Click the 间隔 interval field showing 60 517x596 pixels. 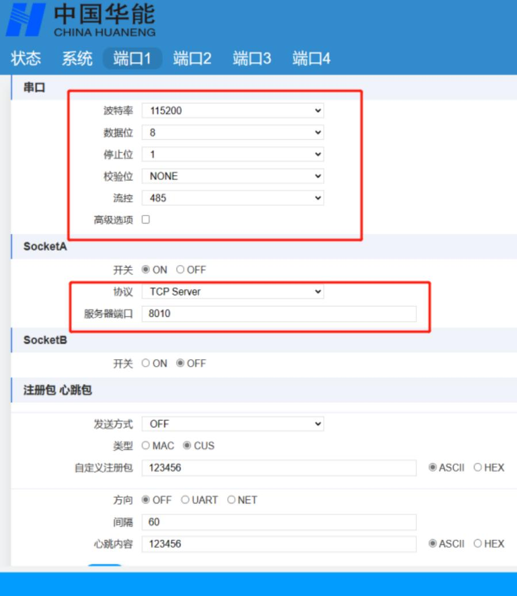278,522
